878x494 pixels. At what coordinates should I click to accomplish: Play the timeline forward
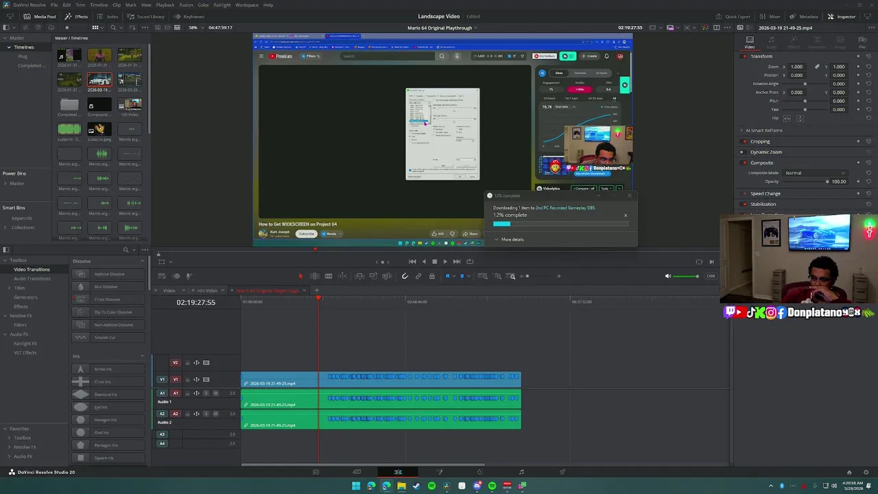(x=445, y=261)
